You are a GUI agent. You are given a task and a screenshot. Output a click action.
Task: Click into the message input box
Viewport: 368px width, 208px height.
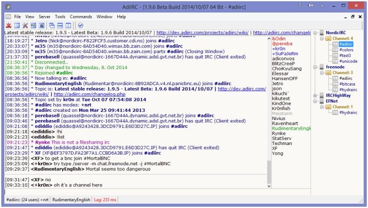click(157, 192)
